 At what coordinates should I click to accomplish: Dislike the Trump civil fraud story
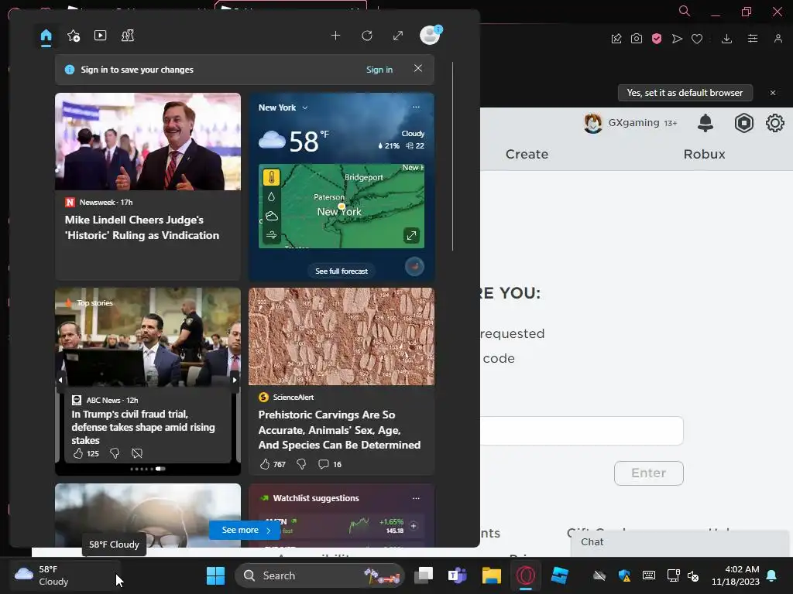[x=115, y=453]
